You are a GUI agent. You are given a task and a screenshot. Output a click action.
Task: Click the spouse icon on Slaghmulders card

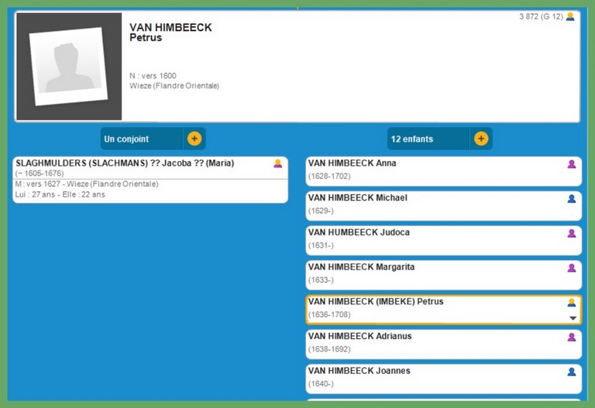[277, 163]
